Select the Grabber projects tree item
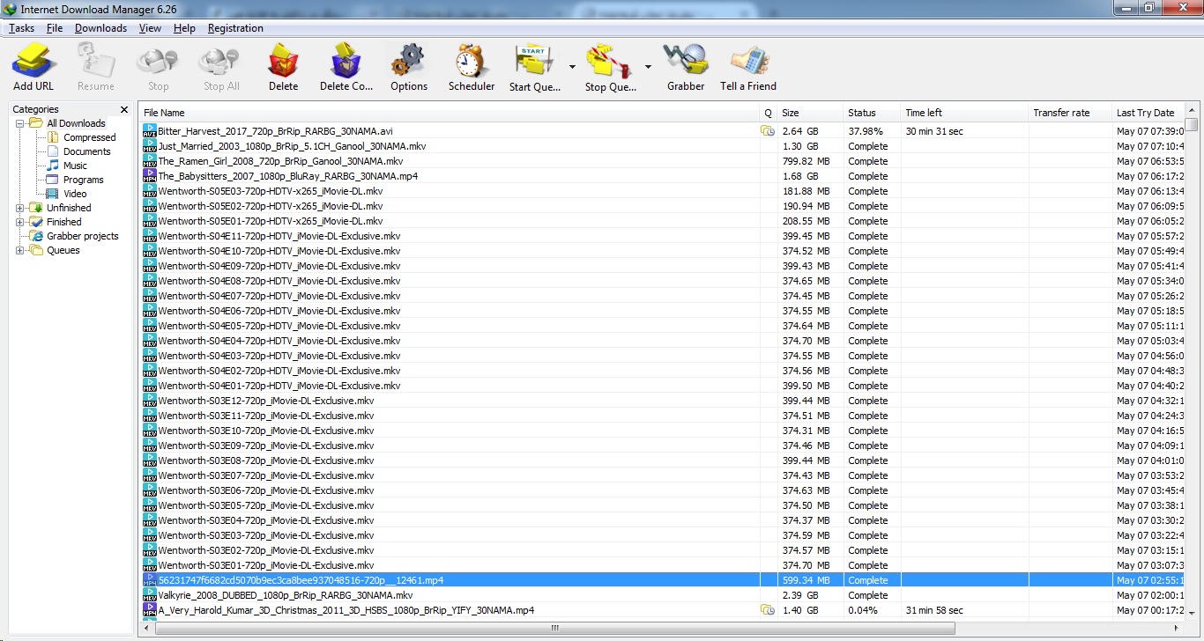The image size is (1204, 641). [82, 236]
